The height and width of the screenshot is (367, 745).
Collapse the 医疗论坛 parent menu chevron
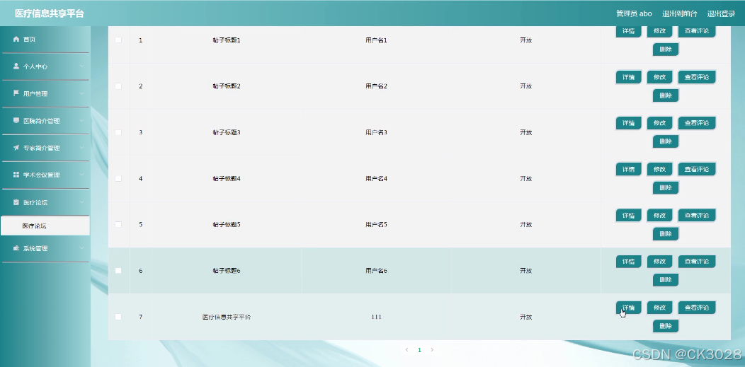[x=81, y=202]
